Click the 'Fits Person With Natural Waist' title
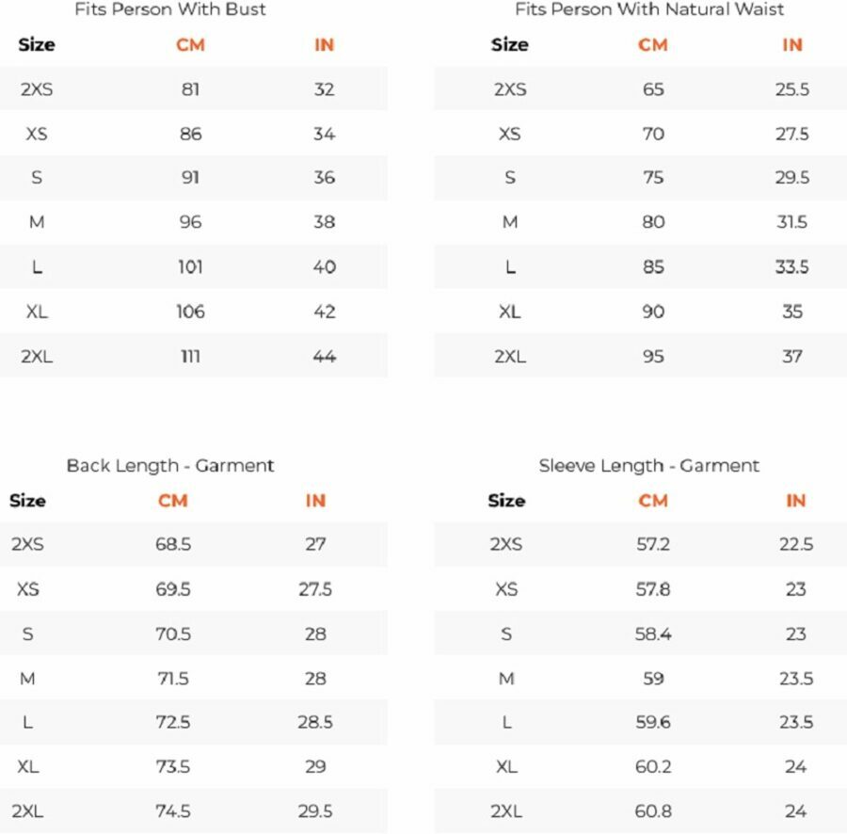The width and height of the screenshot is (847, 834). (x=649, y=9)
